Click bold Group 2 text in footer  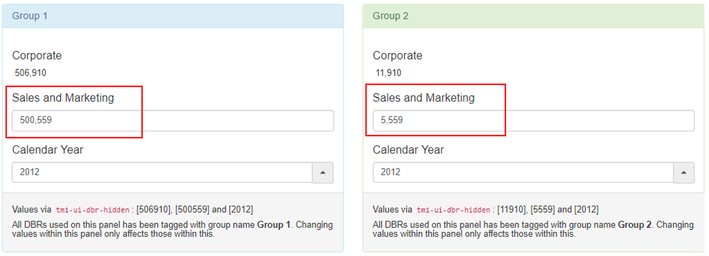635,225
